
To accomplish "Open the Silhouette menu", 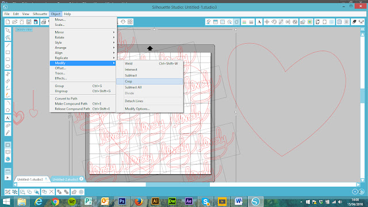I will (x=40, y=14).
